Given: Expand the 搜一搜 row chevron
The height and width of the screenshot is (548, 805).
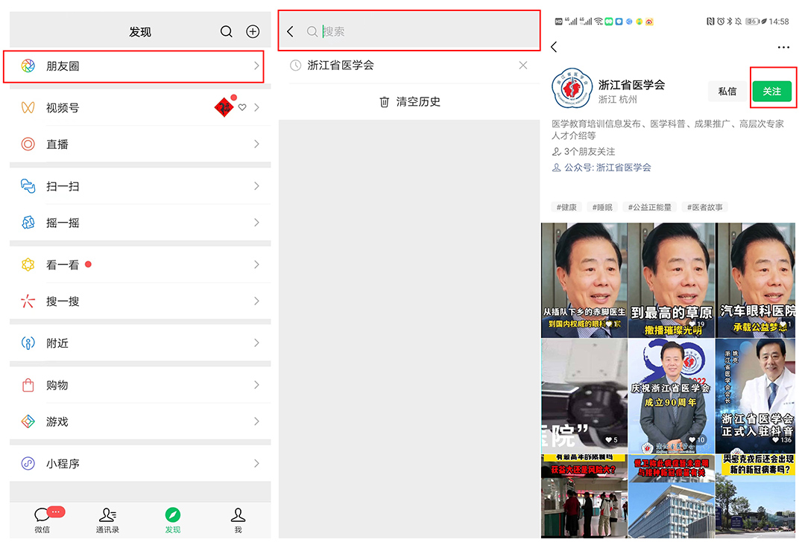Looking at the screenshot, I should coord(256,301).
